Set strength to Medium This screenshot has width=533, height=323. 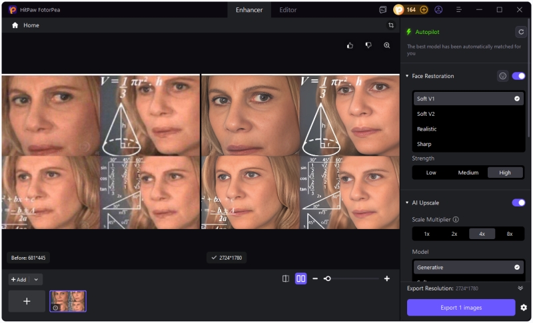(x=468, y=172)
